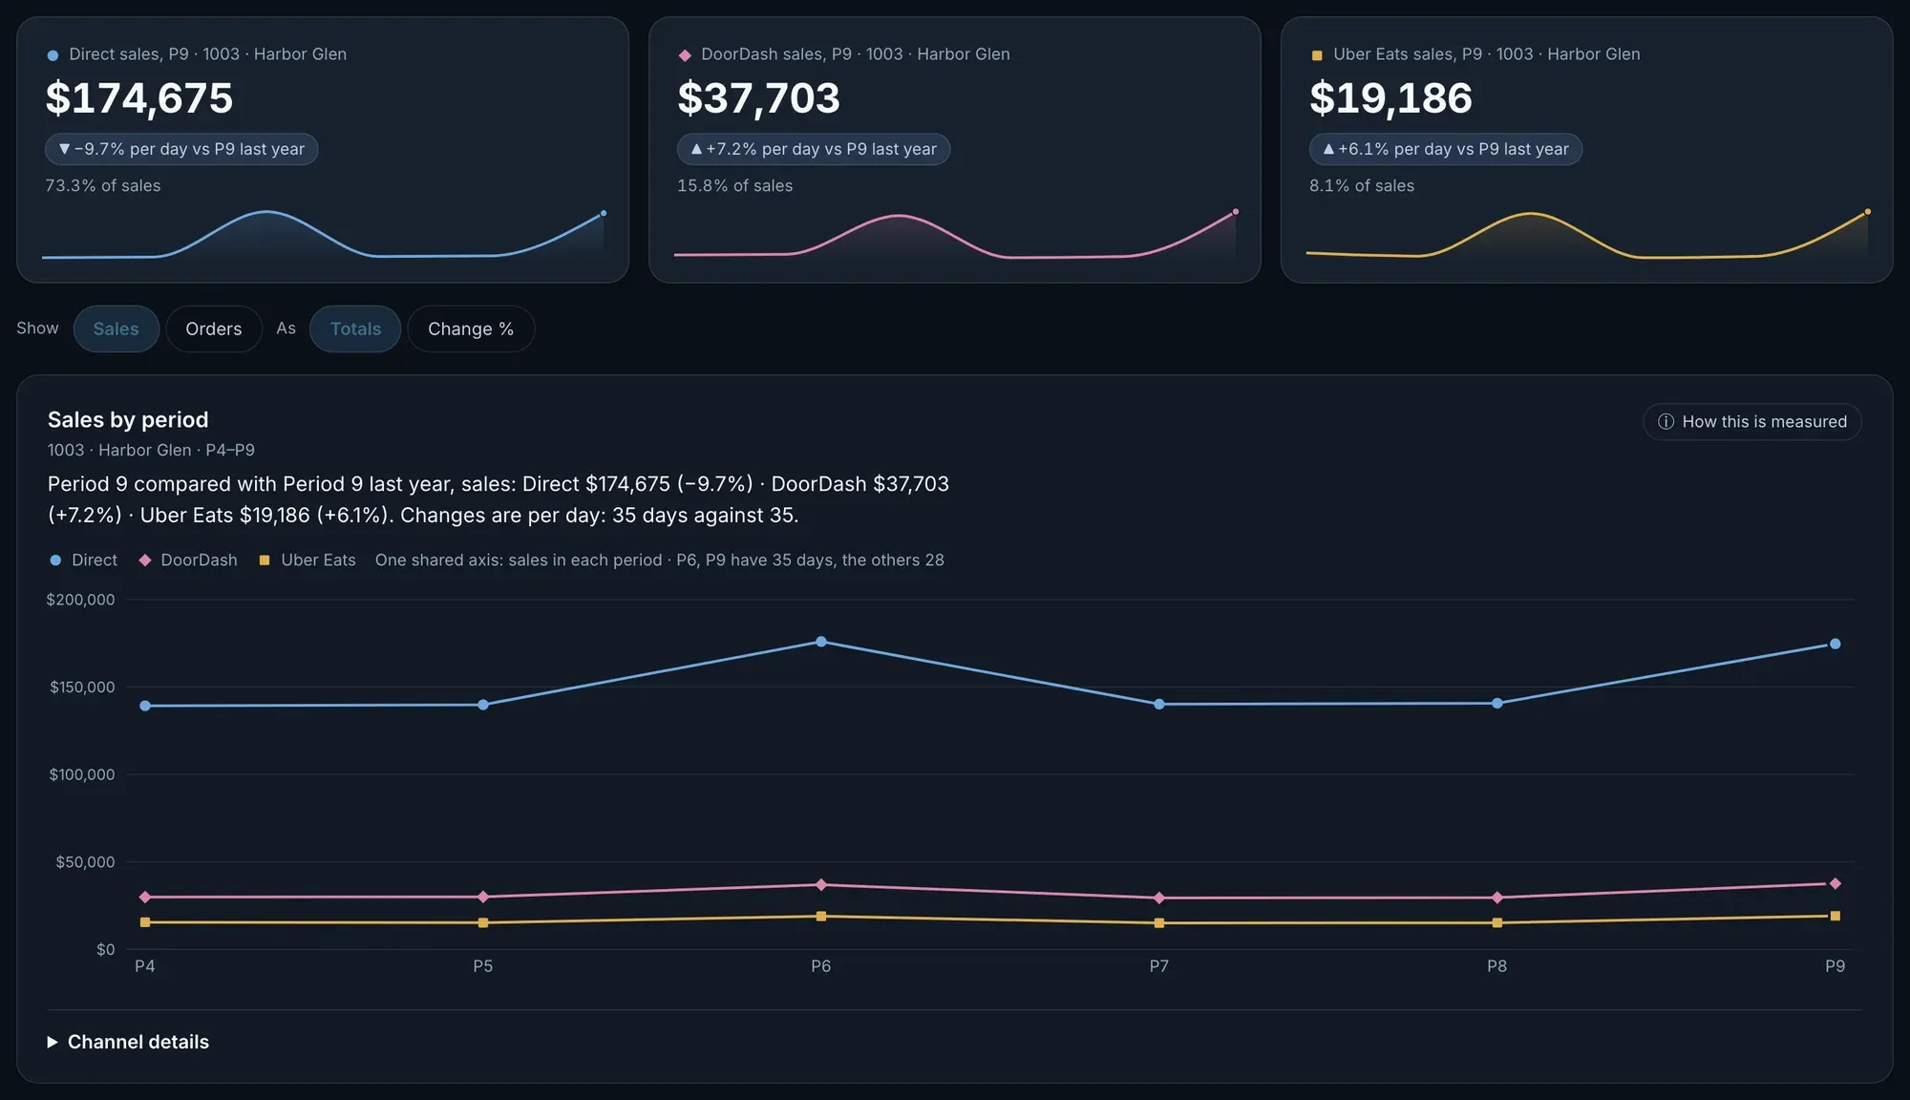This screenshot has height=1100, width=1910.
Task: Display values as Change %
Action: pyautogui.click(x=471, y=328)
